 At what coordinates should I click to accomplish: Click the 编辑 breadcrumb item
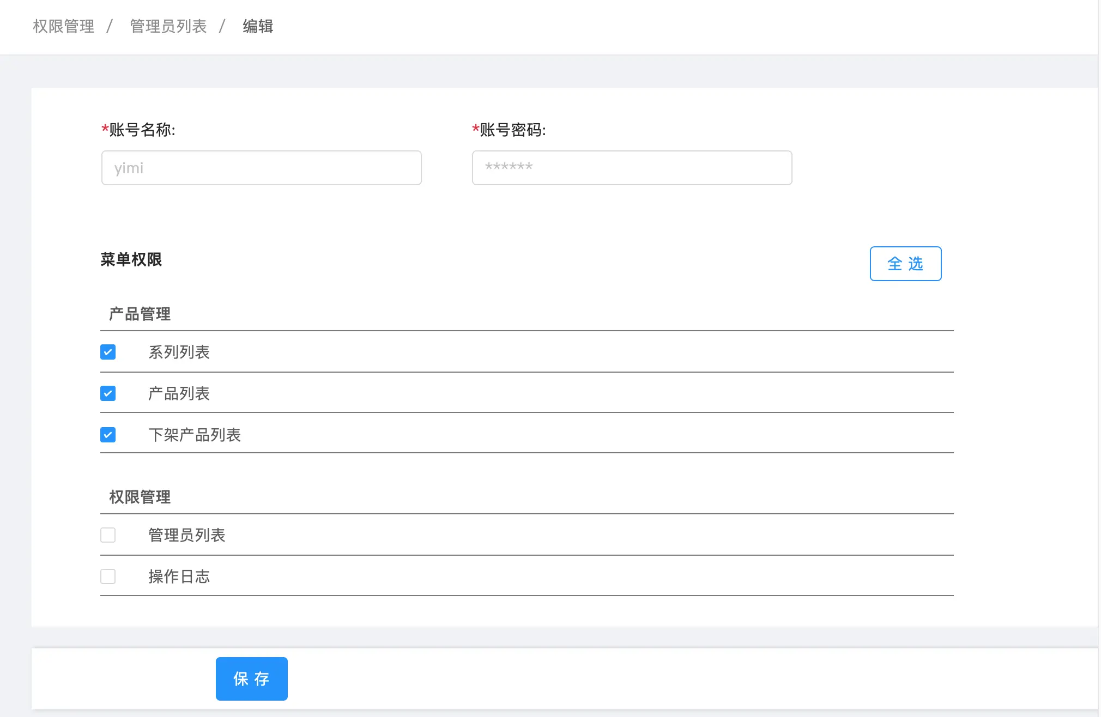point(258,26)
